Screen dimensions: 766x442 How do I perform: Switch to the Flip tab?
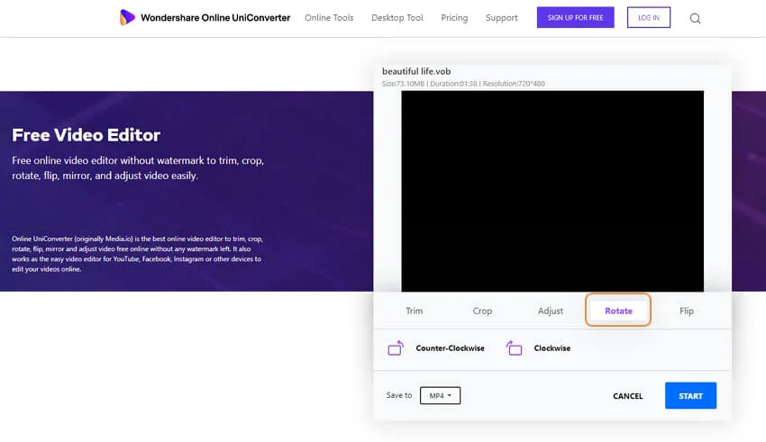click(x=687, y=311)
